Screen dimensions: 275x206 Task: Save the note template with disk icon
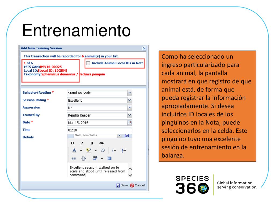(127, 136)
